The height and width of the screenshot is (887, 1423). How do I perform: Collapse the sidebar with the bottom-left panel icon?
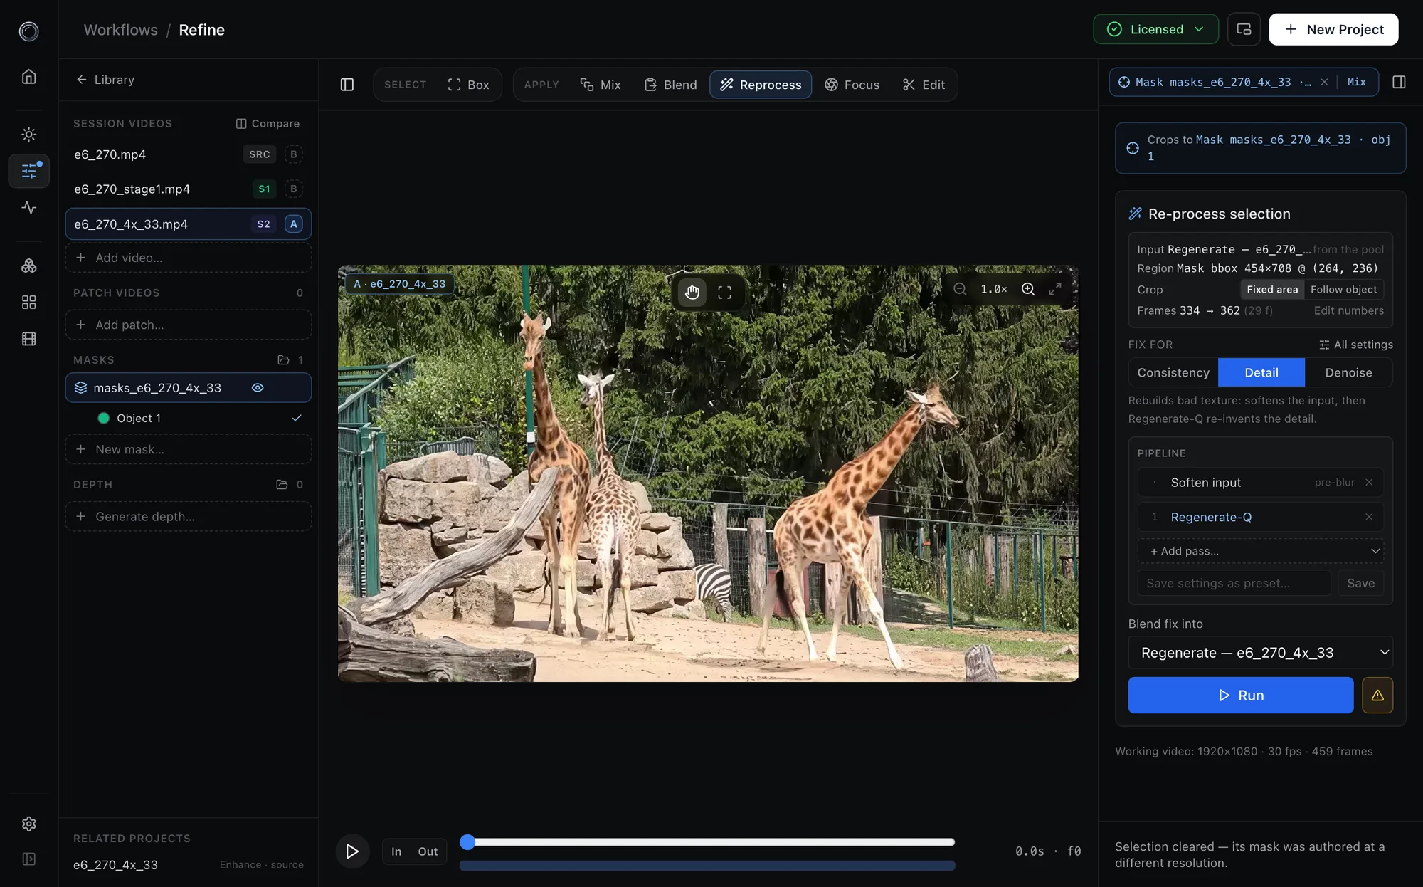[28, 859]
